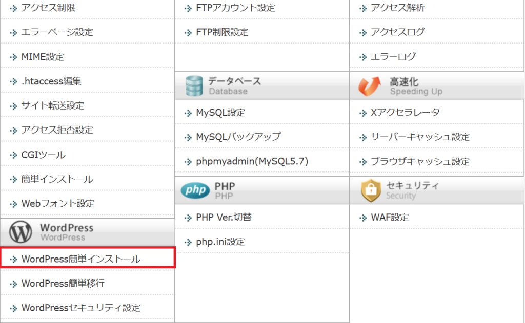Viewport: 525px width, 323px height.
Task: Click the php logo icon
Action: coord(195,190)
